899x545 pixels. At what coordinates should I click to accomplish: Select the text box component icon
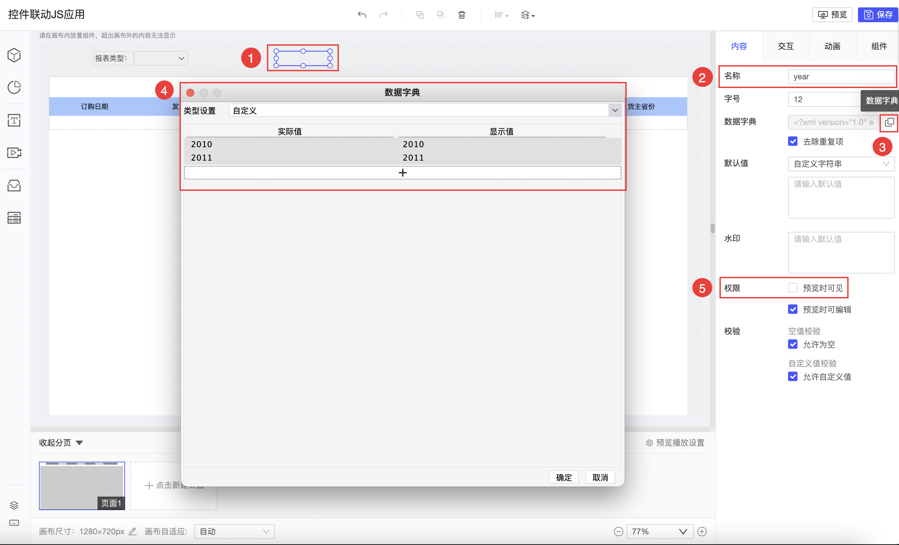click(14, 120)
